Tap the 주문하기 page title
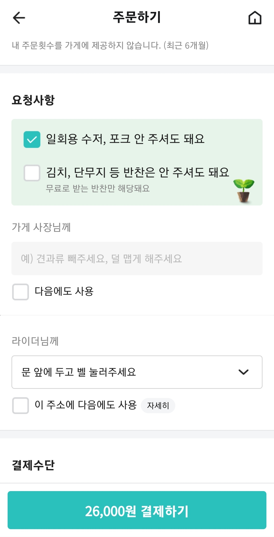 pyautogui.click(x=137, y=18)
